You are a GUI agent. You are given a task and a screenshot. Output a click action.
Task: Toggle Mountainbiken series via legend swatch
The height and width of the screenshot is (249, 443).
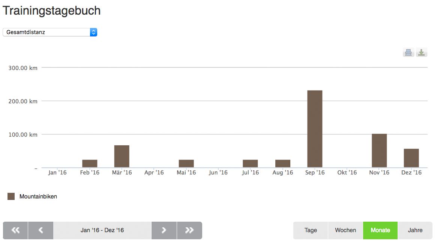click(x=11, y=196)
